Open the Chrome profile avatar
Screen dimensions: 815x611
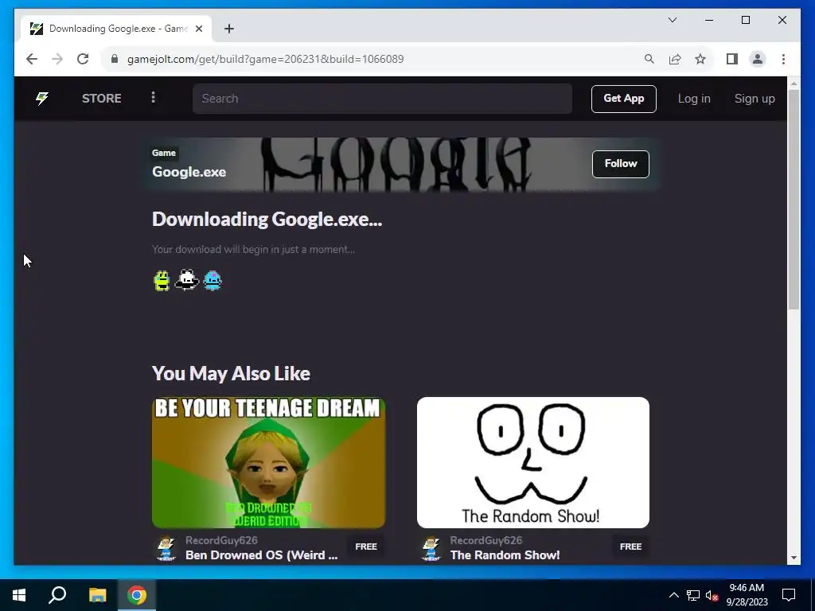[x=758, y=59]
